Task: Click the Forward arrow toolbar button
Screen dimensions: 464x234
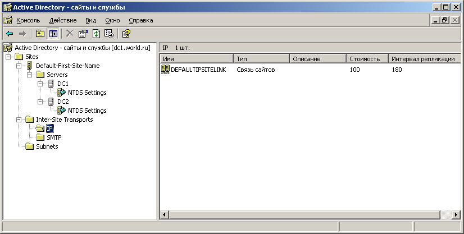Action: click(x=22, y=34)
